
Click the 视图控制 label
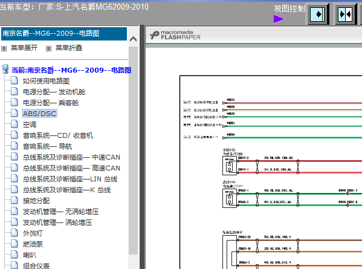[289, 8]
